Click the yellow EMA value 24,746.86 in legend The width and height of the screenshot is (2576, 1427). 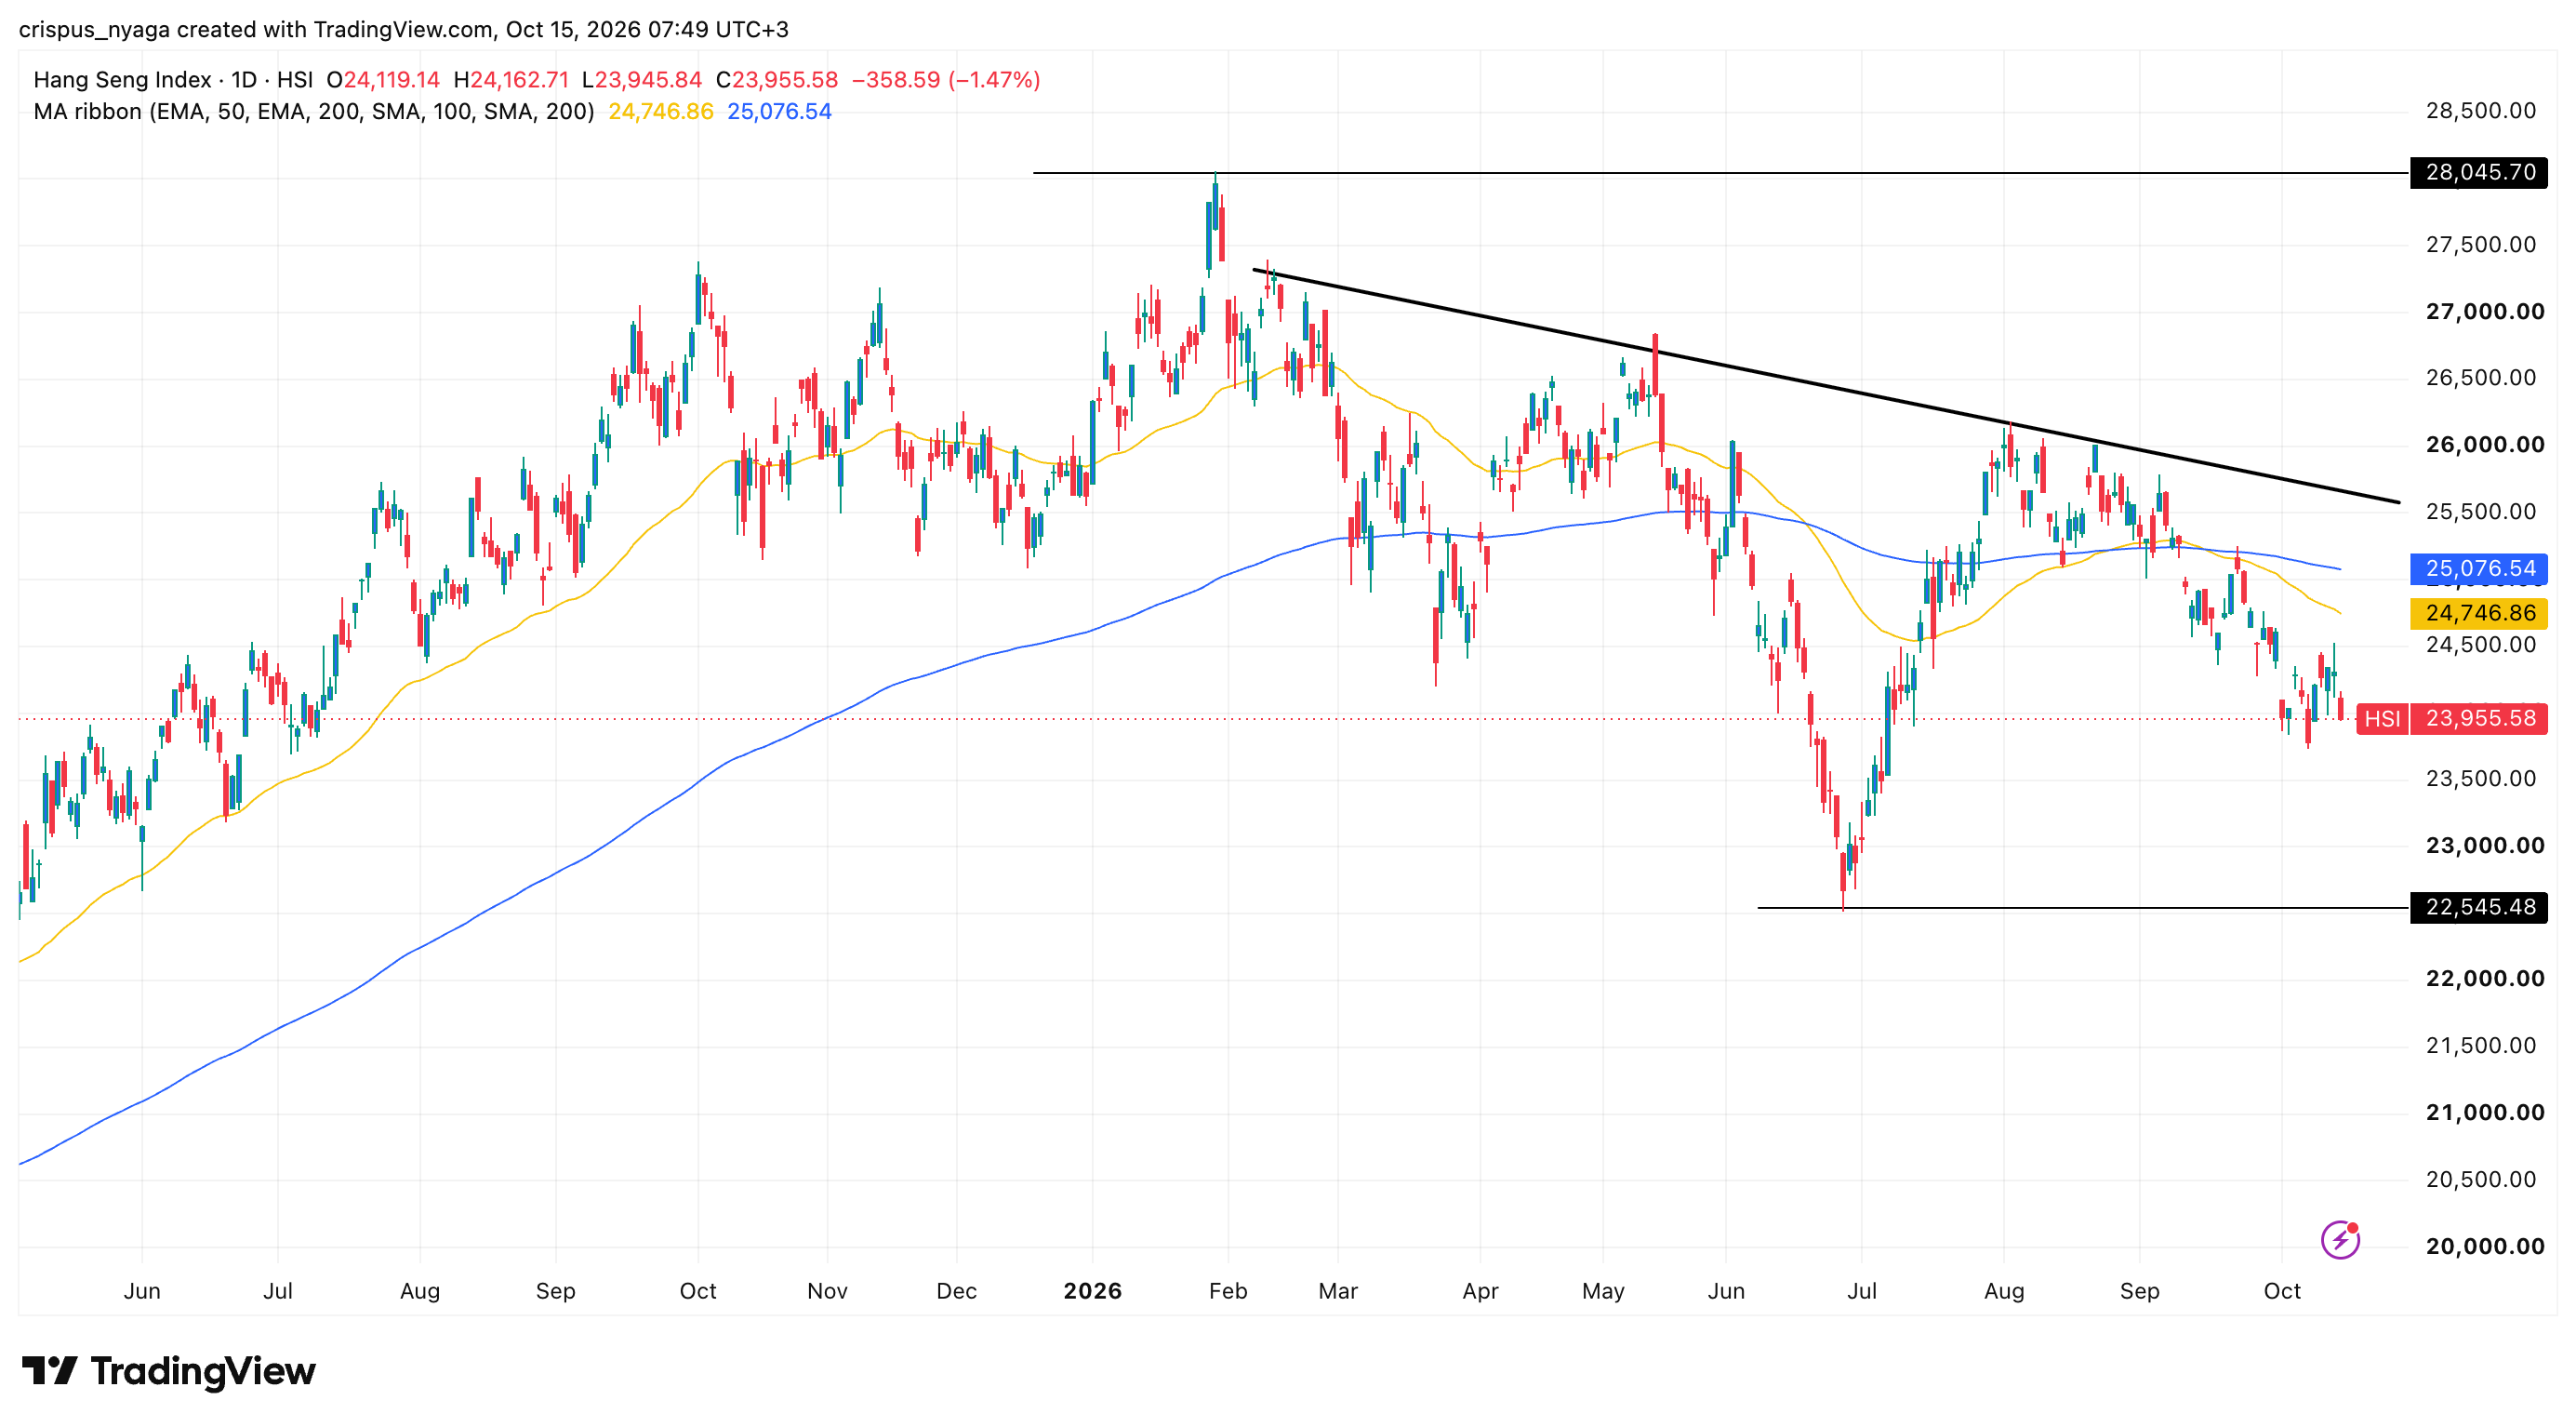(661, 112)
